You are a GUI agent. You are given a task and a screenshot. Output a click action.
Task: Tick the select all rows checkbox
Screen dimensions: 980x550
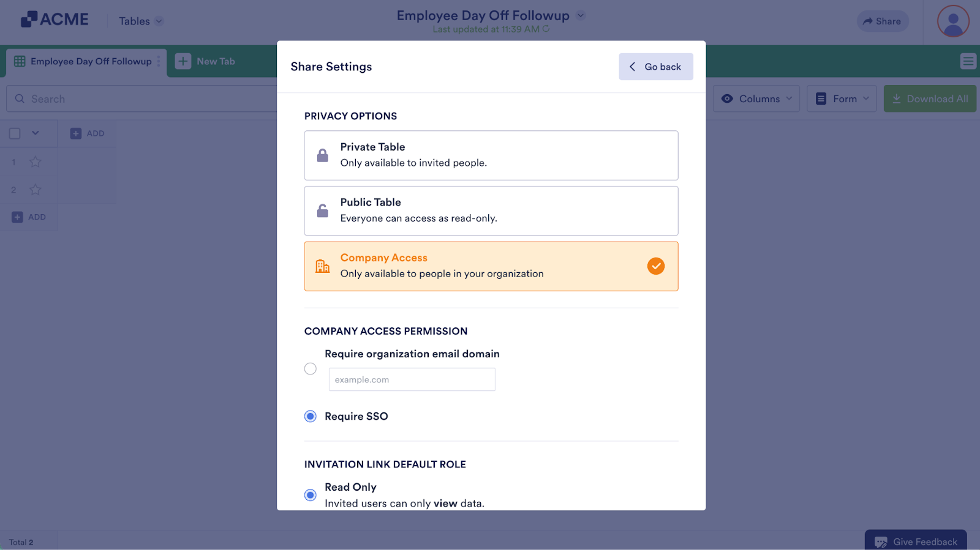15,133
